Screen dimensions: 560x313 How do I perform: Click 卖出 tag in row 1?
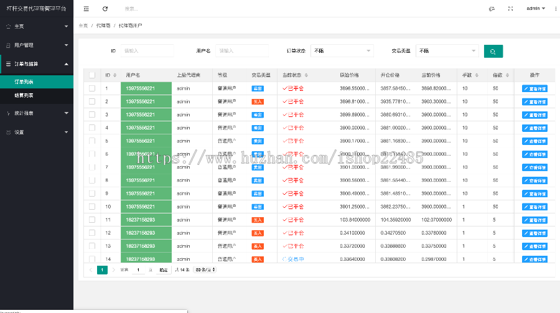pyautogui.click(x=258, y=88)
